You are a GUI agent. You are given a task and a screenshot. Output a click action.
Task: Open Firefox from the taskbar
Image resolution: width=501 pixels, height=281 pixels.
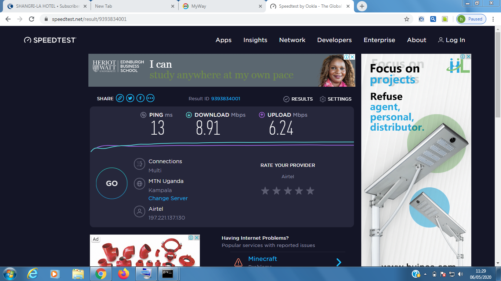point(124,273)
